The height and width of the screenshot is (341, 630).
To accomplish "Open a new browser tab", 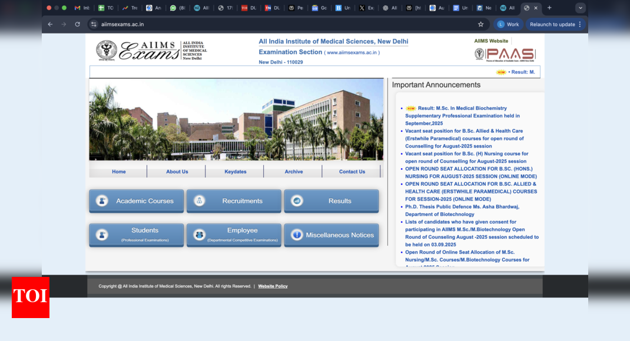I will point(549,8).
